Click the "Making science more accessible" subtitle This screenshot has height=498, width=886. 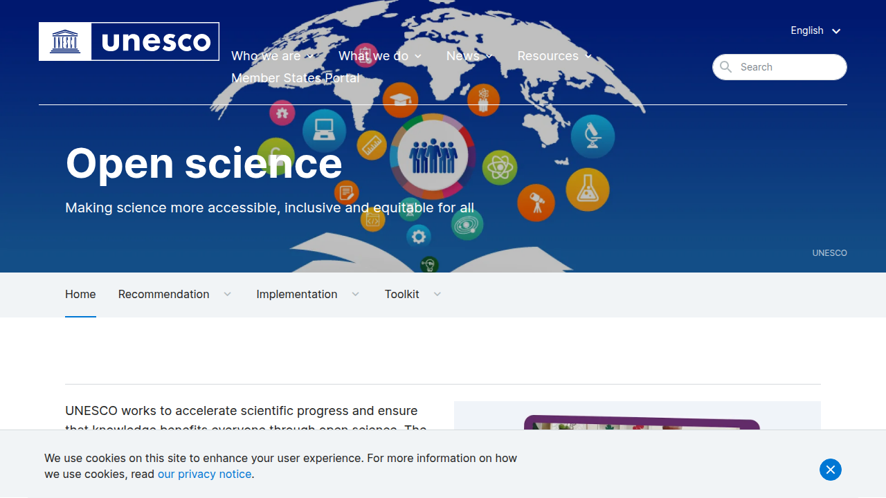270,207
